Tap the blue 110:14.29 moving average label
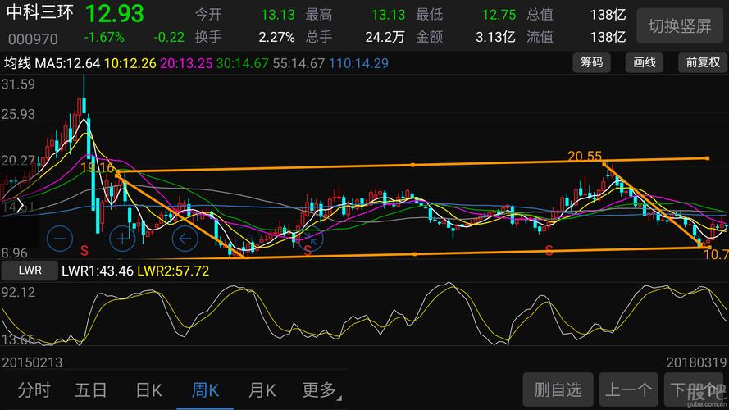The width and height of the screenshot is (729, 410). coord(358,63)
